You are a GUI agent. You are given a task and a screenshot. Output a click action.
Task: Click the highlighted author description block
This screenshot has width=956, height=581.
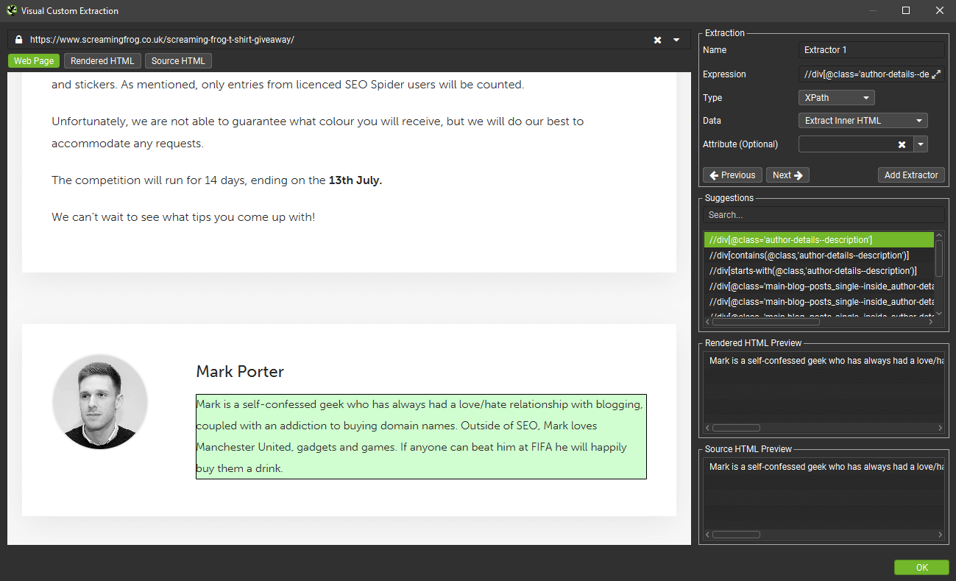coord(421,436)
